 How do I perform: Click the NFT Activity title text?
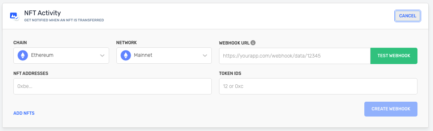[43, 13]
